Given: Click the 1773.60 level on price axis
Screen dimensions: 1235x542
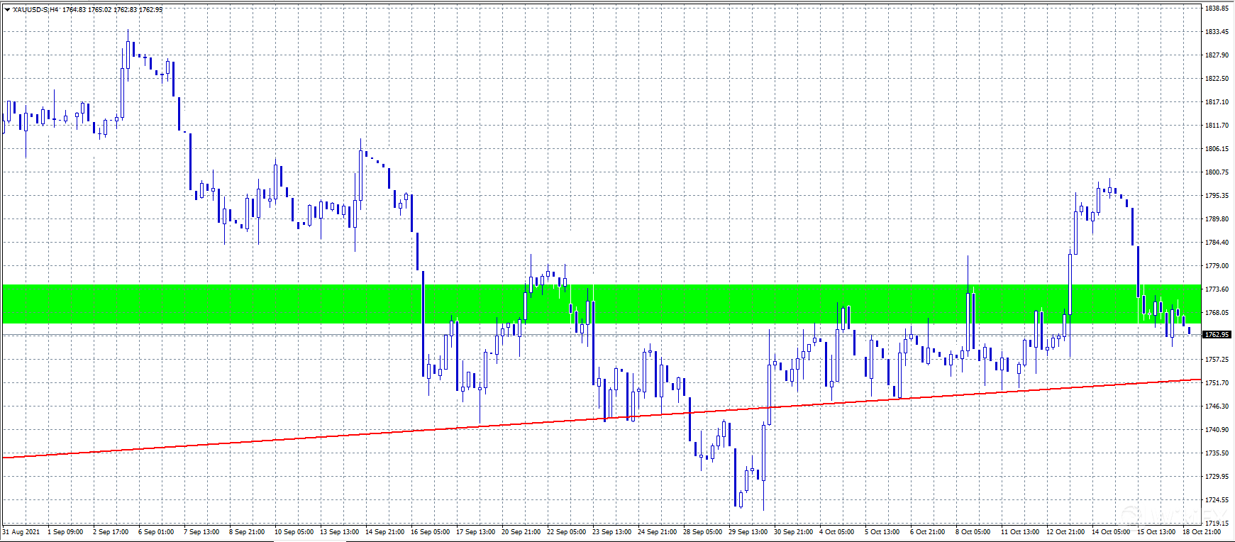Looking at the screenshot, I should (x=1217, y=289).
